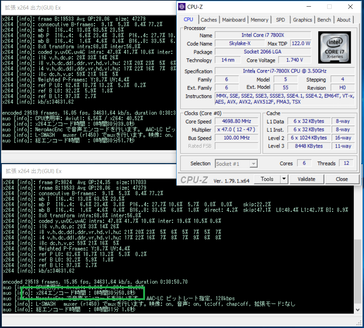Click the Cores value '6'
The width and height of the screenshot is (364, 328).
304,163
